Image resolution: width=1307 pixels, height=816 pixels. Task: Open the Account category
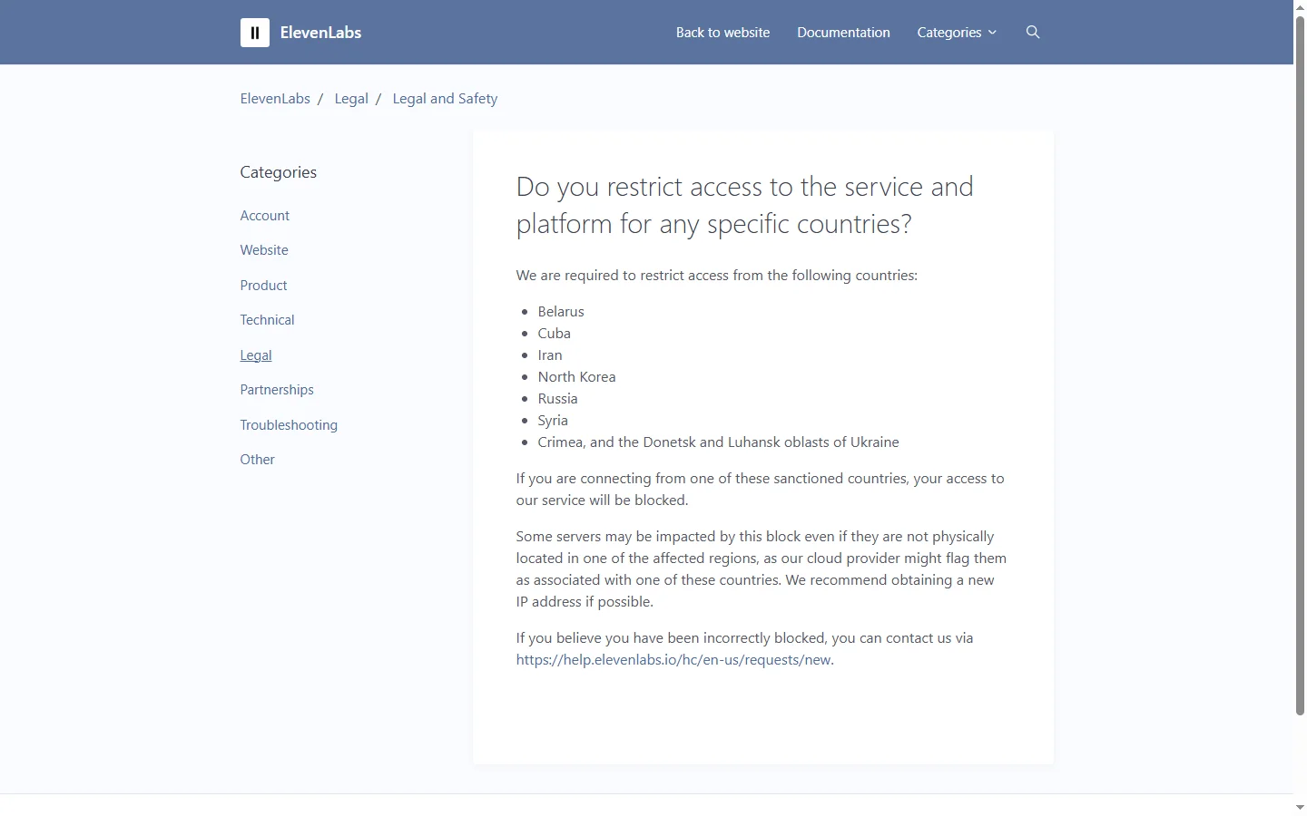(264, 215)
